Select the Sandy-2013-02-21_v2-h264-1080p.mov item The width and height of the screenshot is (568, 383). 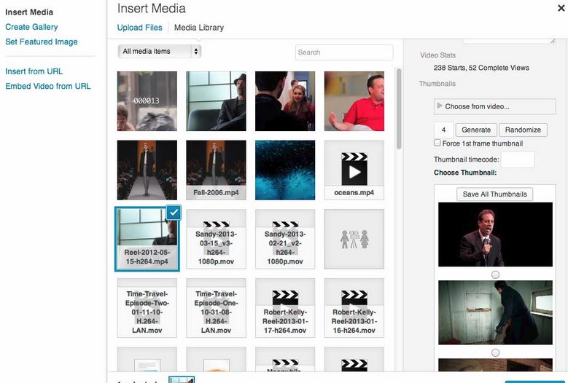pos(285,239)
